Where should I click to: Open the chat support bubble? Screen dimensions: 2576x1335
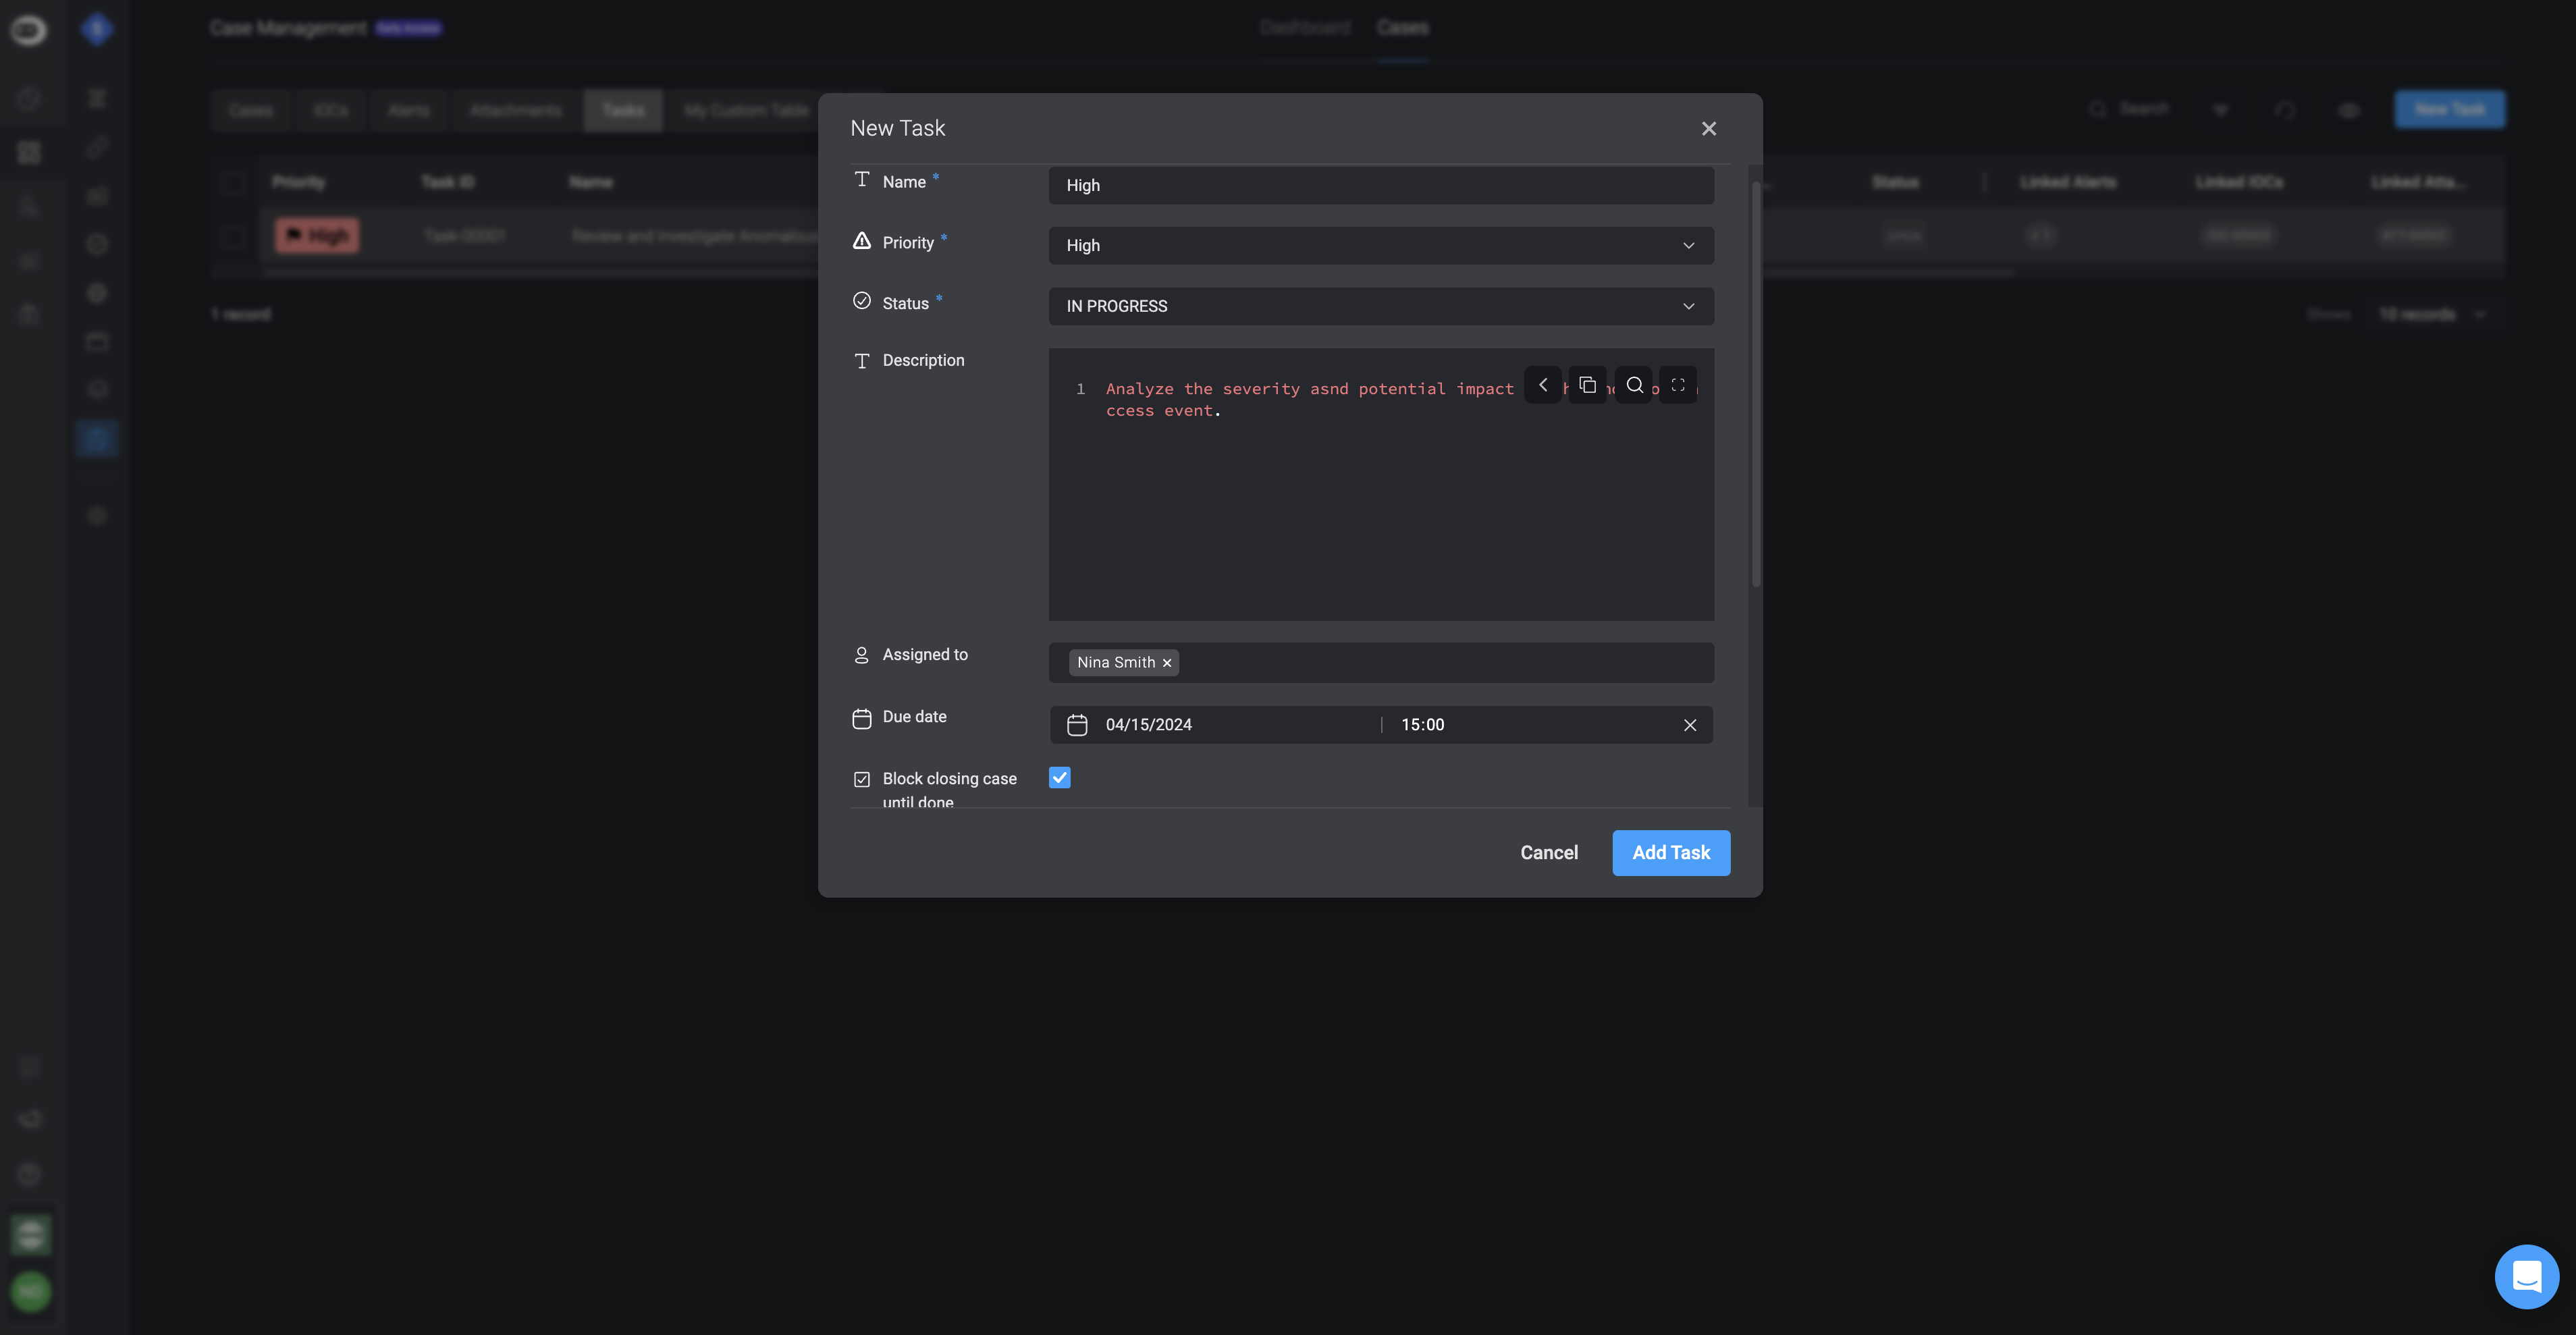pos(2526,1276)
